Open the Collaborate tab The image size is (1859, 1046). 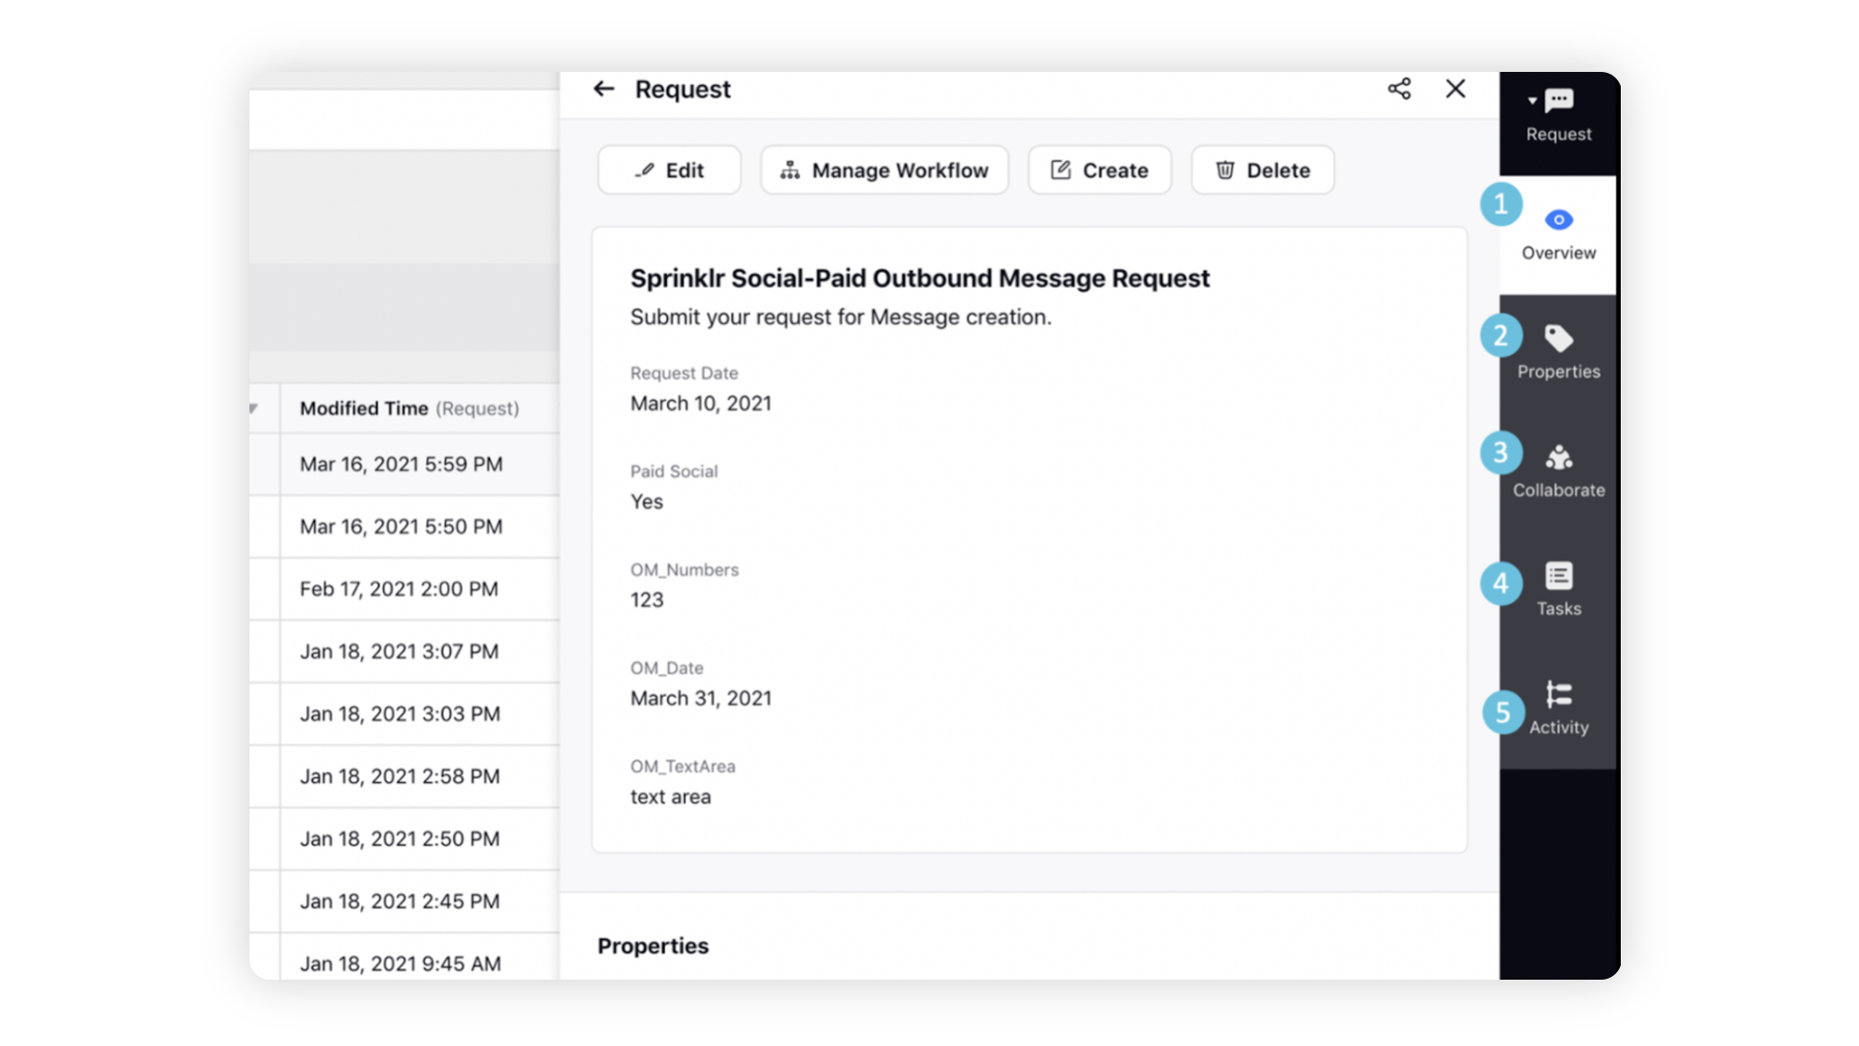[1558, 472]
